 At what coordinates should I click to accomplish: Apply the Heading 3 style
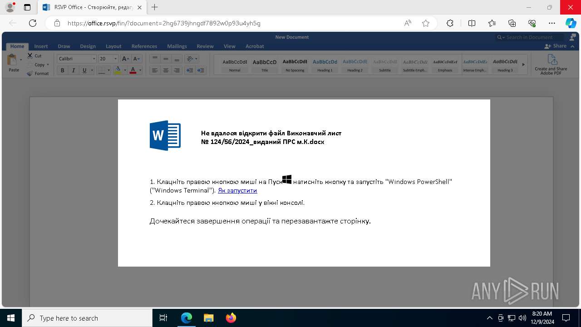[x=505, y=64]
